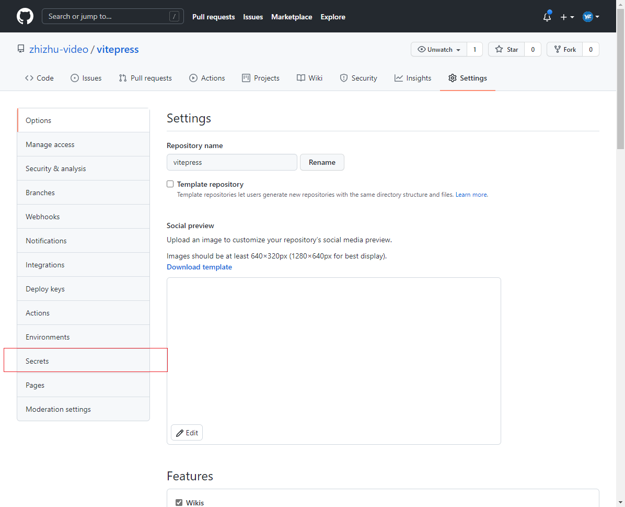Open Marketplace in top navigation
The height and width of the screenshot is (507, 625).
coord(292,17)
